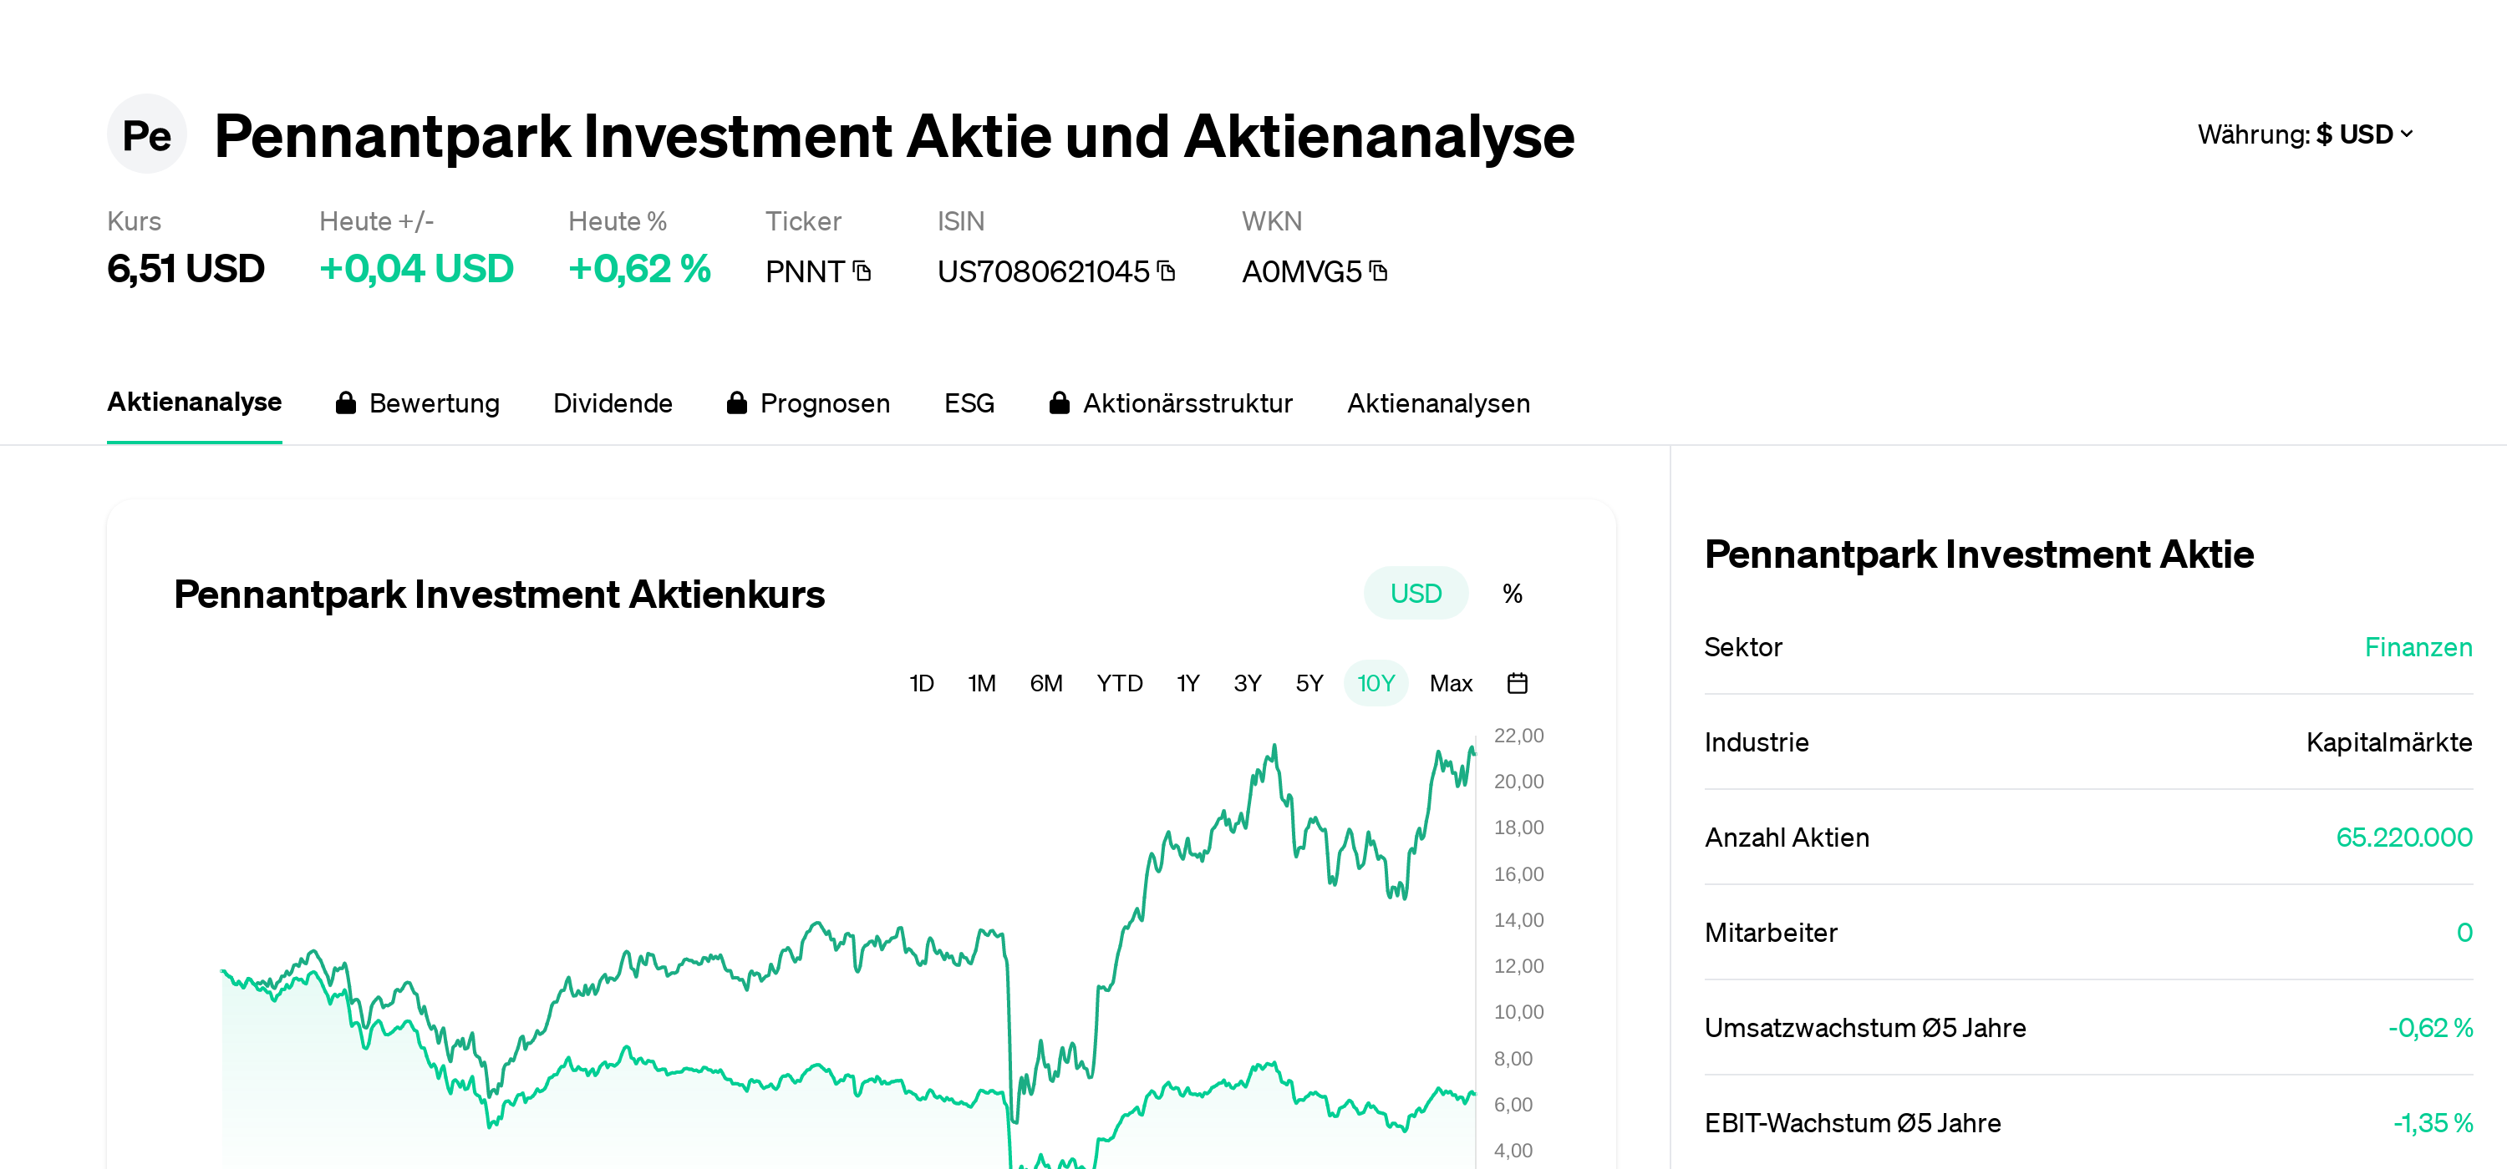
Task: Switch chart display to percent mode
Action: 1513,592
